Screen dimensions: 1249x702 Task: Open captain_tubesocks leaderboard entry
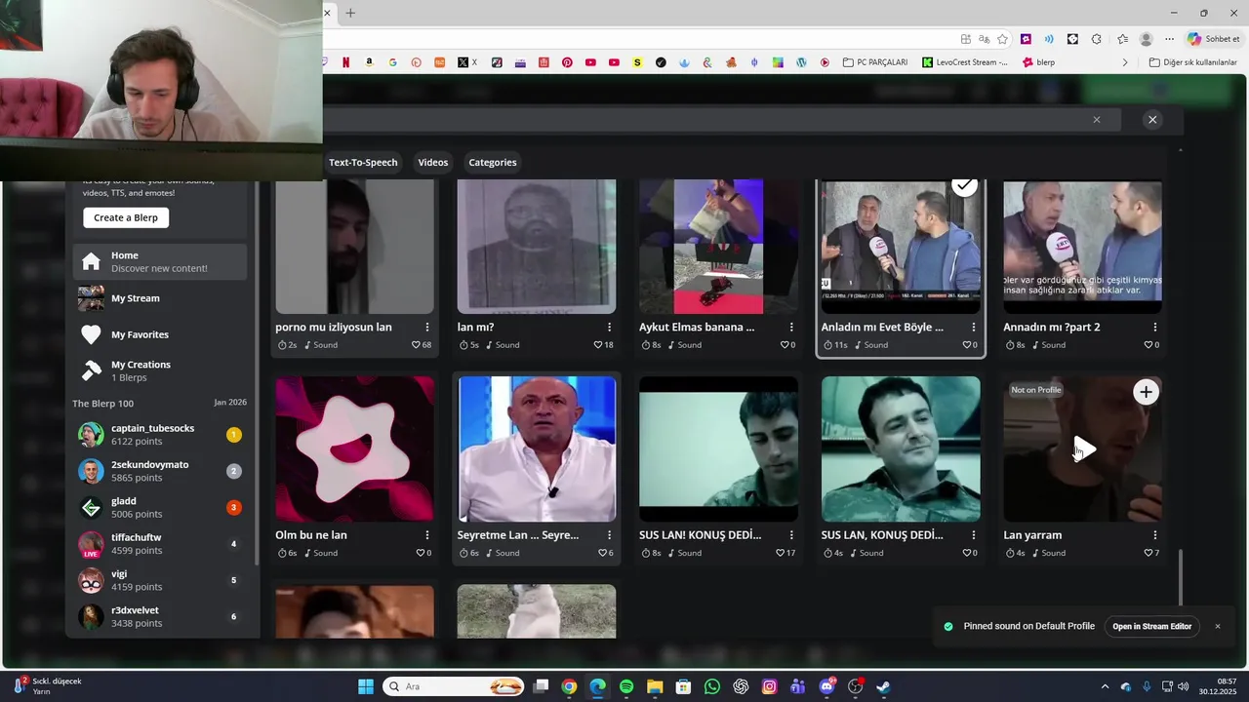(x=159, y=435)
